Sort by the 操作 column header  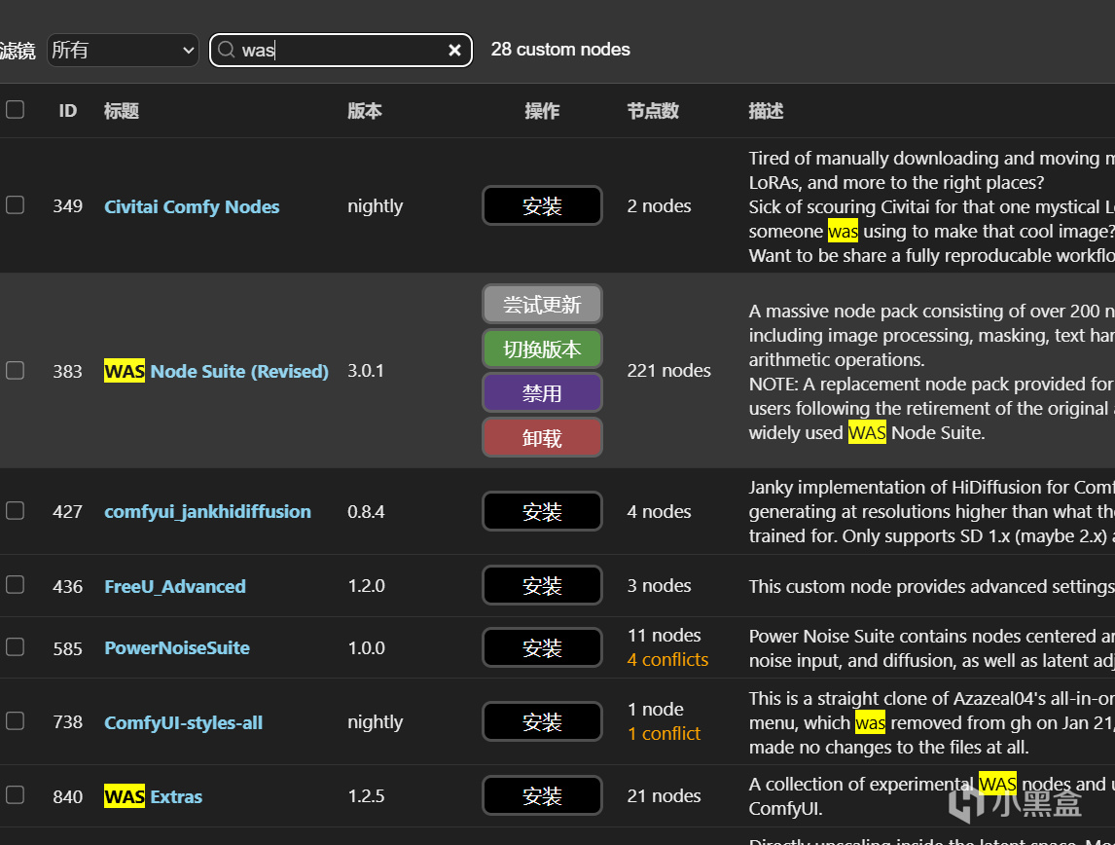tap(542, 111)
